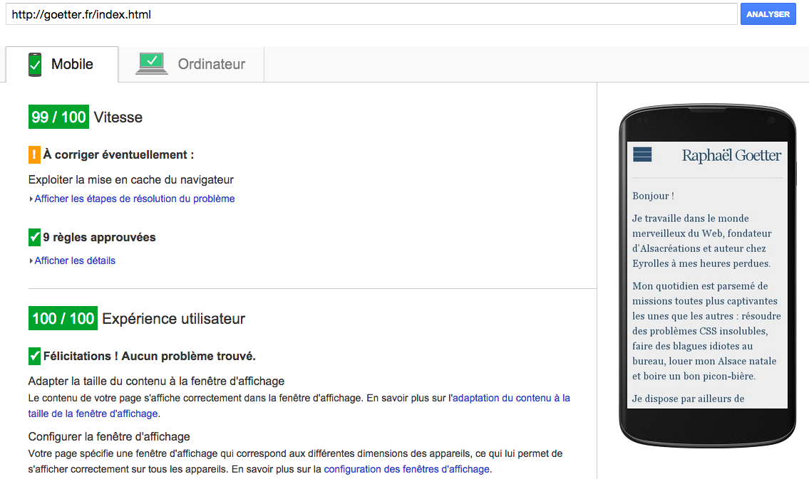Click the green 100 / 100 score badge
809x479 pixels.
(x=63, y=318)
